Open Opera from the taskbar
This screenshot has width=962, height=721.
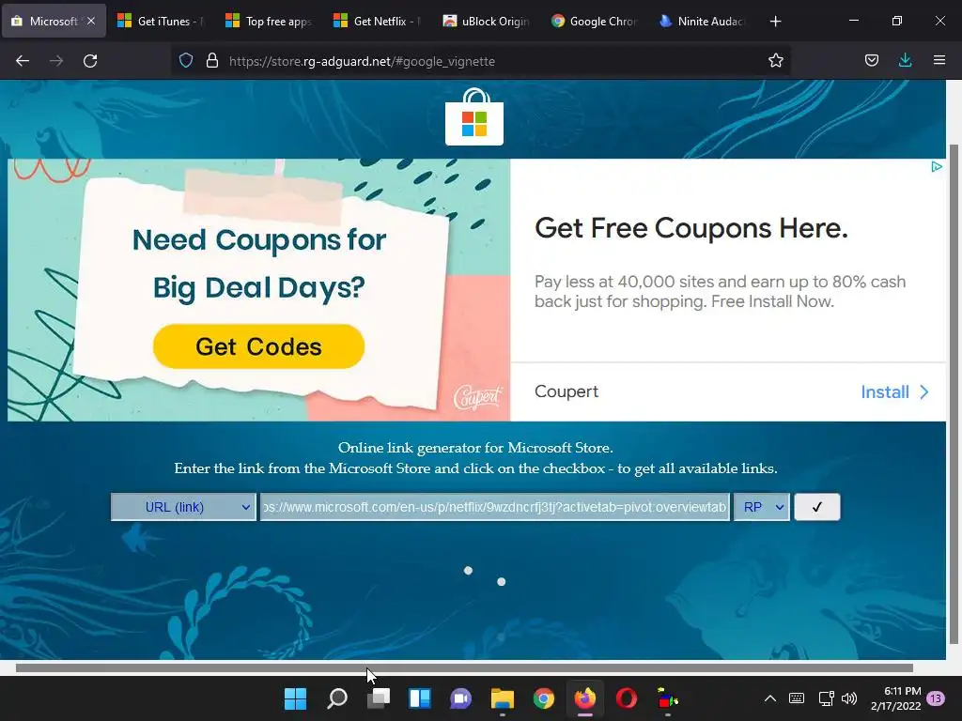coord(627,698)
